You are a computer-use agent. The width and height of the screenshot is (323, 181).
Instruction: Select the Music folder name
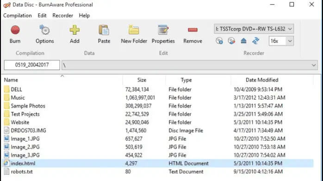[x=18, y=98]
